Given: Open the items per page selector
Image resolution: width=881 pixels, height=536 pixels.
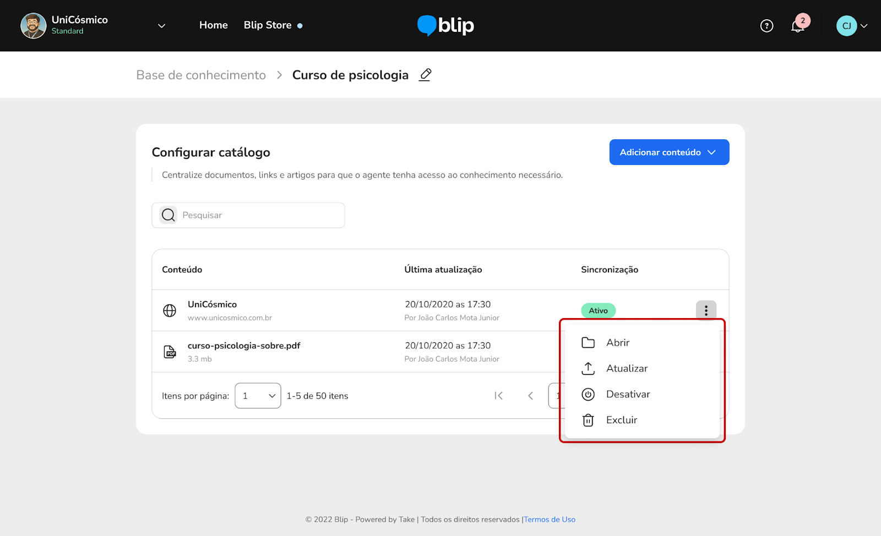Looking at the screenshot, I should coord(258,396).
